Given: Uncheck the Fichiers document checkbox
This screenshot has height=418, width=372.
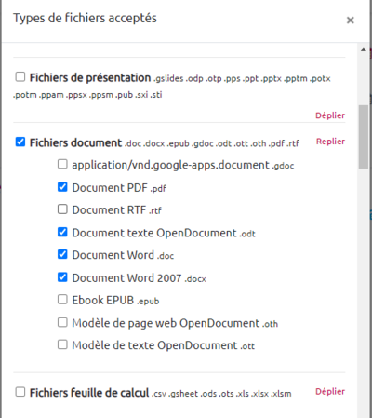Looking at the screenshot, I should click(20, 142).
